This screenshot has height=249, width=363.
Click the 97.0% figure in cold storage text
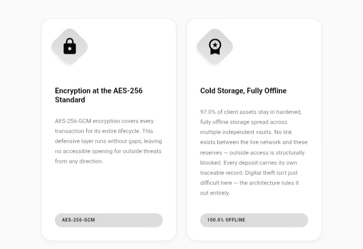208,112
